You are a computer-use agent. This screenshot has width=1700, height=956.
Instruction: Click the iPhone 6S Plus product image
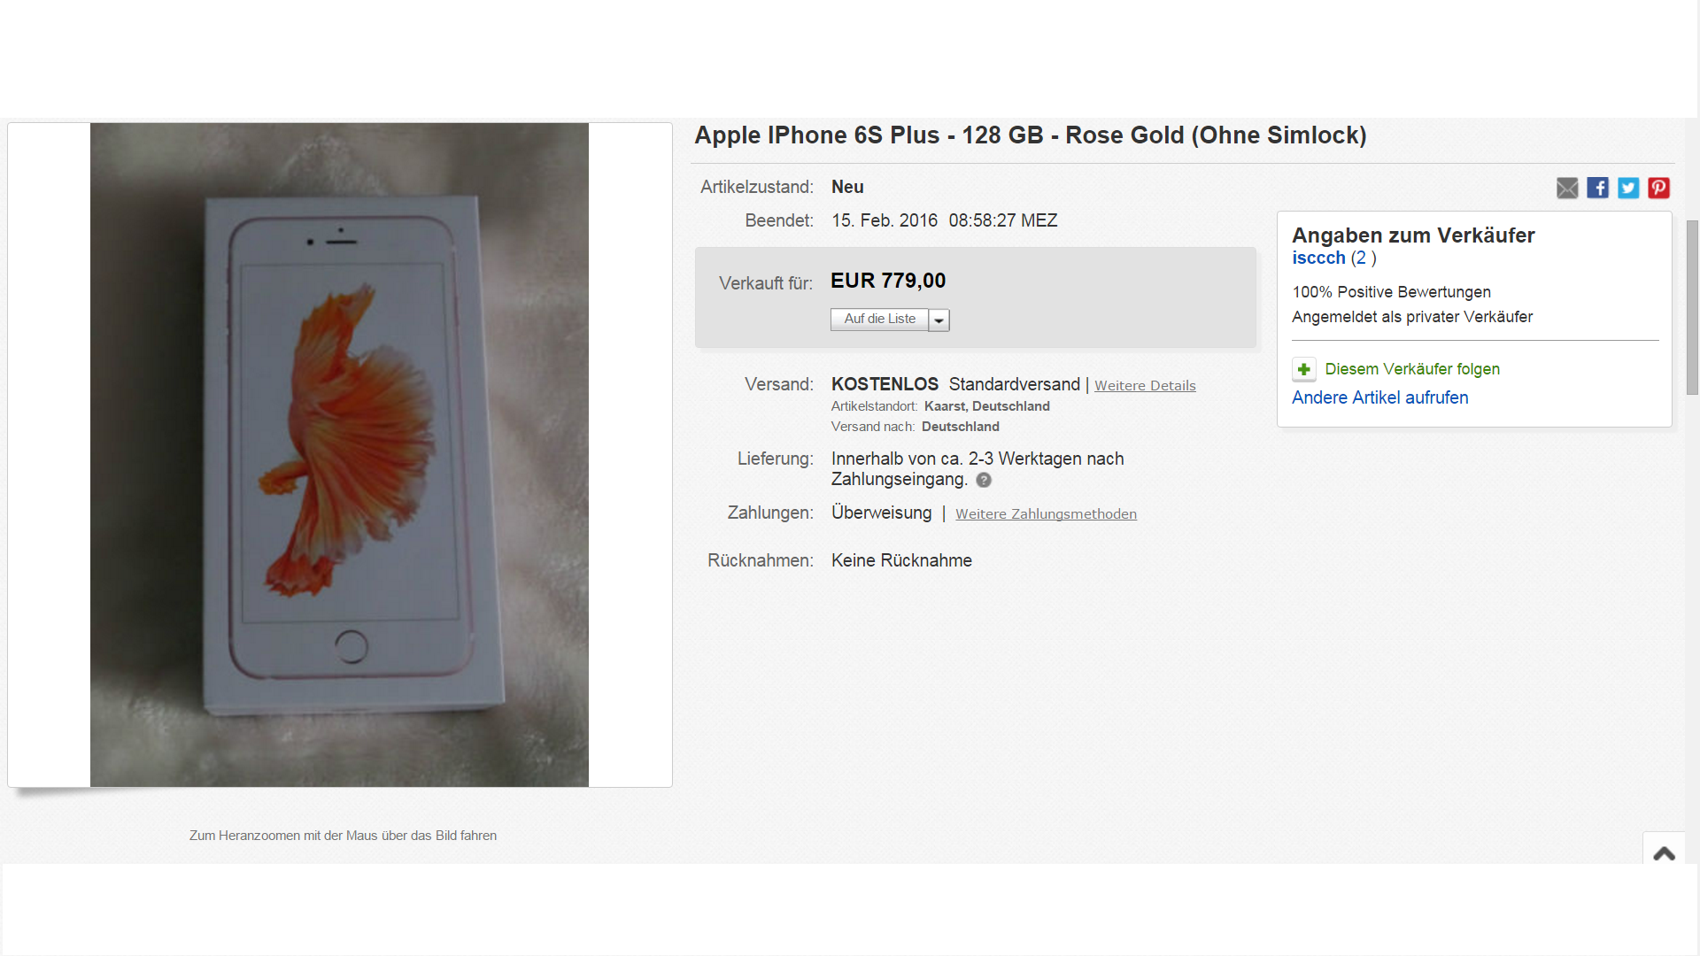pos(339,455)
